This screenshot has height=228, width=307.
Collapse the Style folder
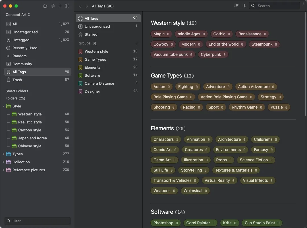click(3, 106)
